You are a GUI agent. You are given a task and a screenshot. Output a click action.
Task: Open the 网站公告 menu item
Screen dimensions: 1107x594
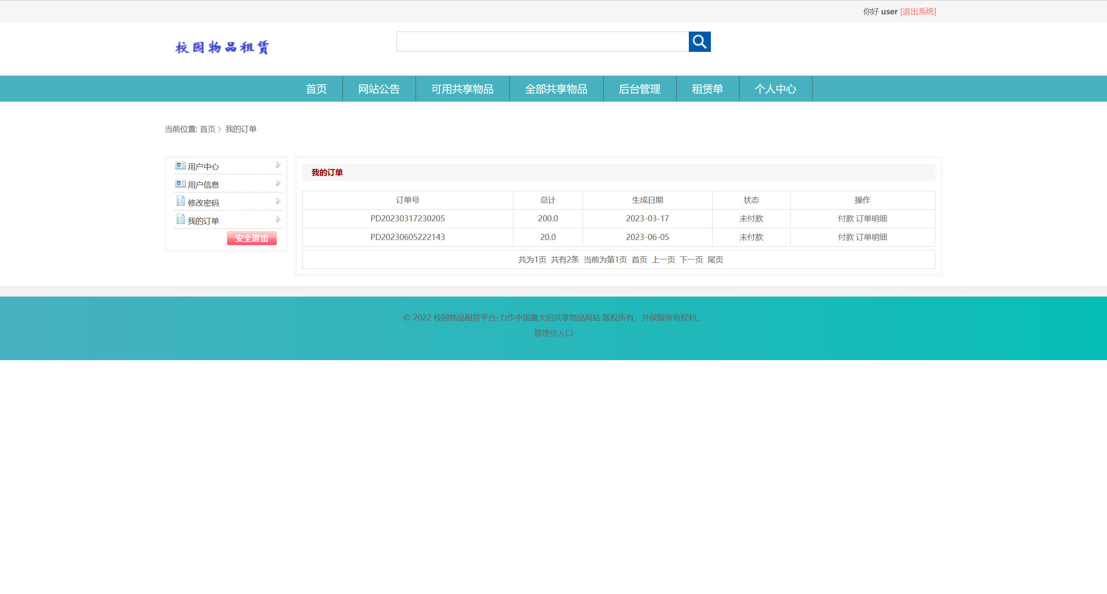pyautogui.click(x=379, y=89)
